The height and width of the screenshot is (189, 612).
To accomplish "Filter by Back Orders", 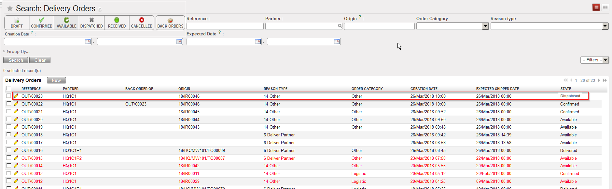I will tap(170, 23).
